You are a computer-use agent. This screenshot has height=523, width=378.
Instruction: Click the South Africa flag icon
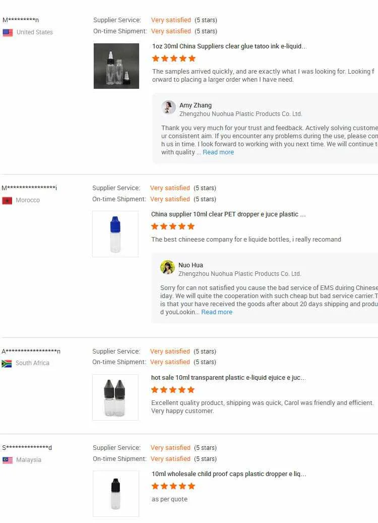(7, 363)
